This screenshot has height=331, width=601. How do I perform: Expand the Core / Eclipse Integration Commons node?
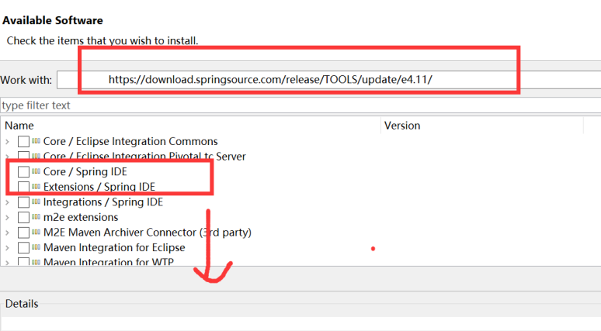(x=8, y=142)
